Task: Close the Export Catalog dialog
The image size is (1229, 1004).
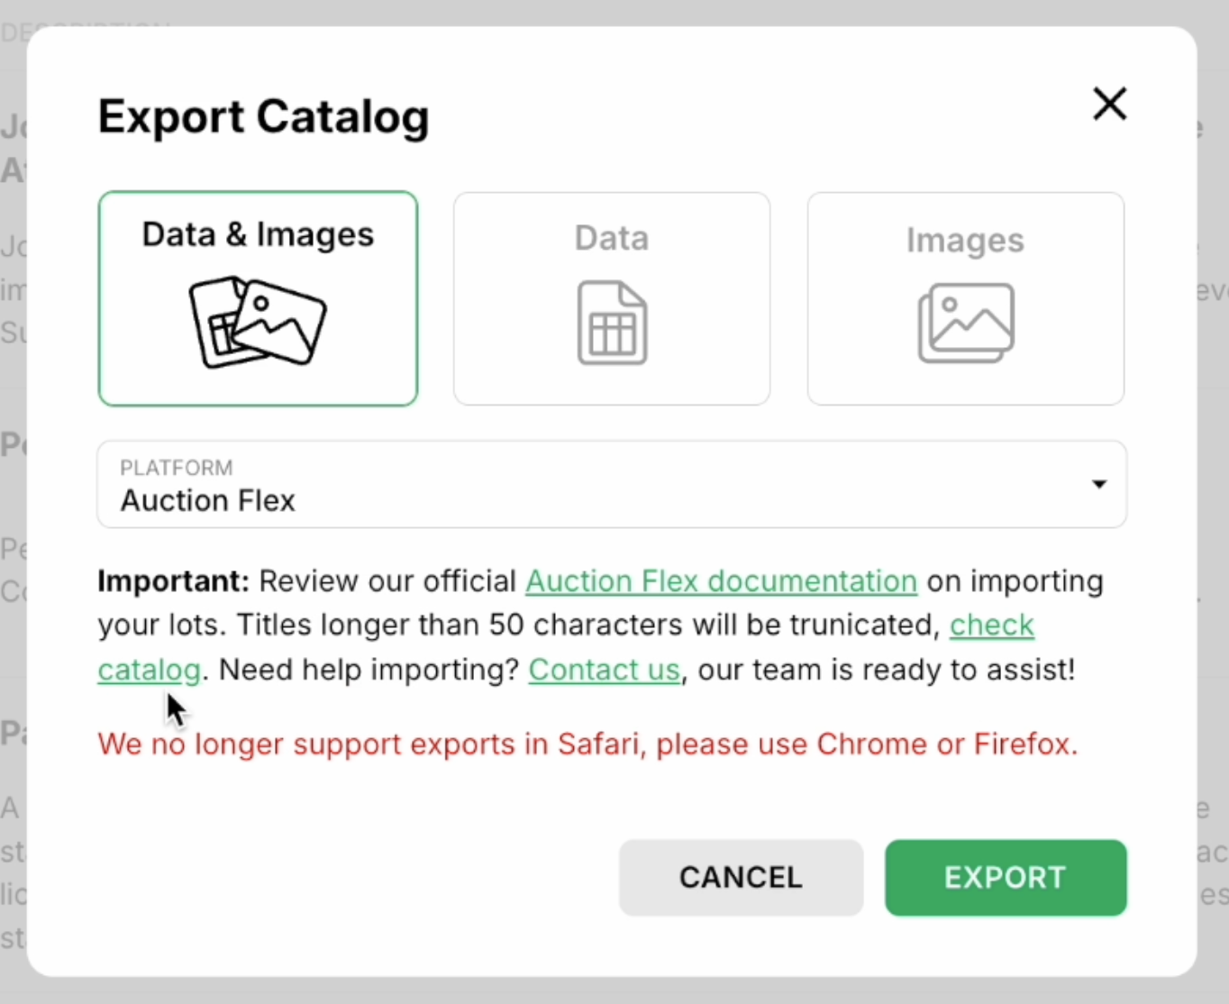Action: pyautogui.click(x=1109, y=104)
